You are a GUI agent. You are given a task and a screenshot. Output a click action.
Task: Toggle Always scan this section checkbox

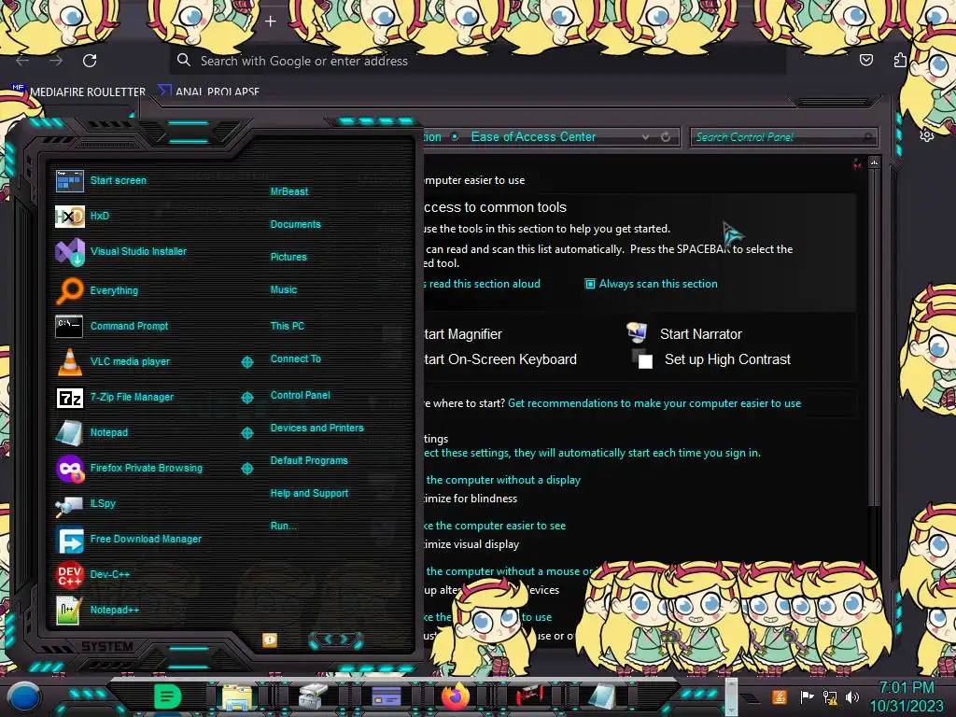(x=590, y=284)
